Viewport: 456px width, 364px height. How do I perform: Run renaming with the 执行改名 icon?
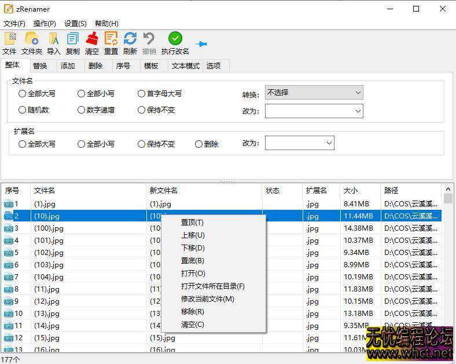(175, 39)
